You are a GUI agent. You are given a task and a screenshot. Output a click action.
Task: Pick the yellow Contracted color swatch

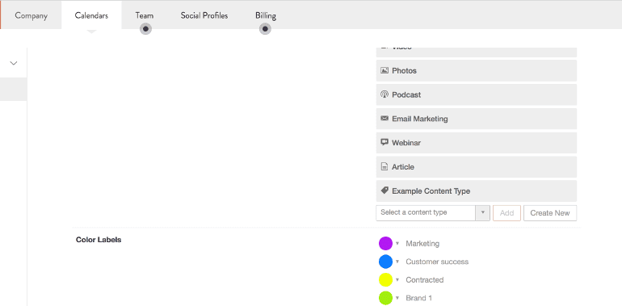[385, 280]
